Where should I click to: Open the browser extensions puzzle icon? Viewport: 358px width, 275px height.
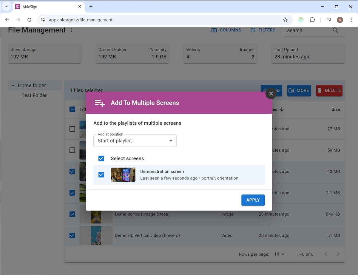tap(312, 20)
